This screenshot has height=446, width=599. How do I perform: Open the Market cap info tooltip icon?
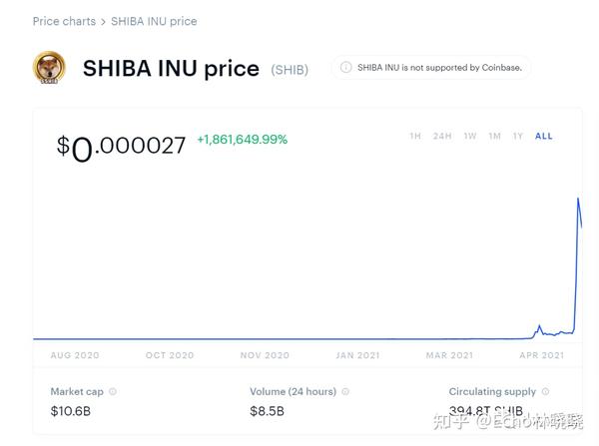(x=113, y=391)
